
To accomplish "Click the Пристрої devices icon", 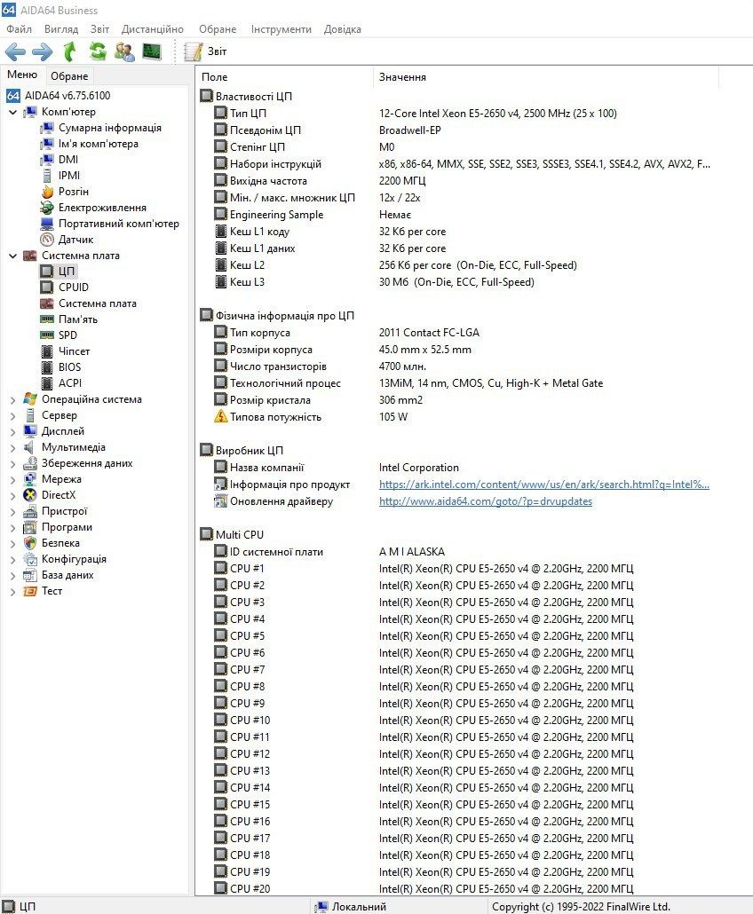I will 29,511.
